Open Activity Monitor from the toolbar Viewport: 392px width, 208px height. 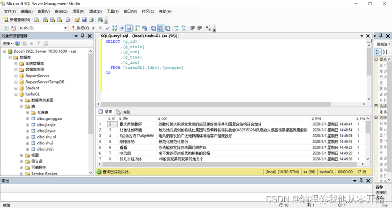[x=100, y=20]
